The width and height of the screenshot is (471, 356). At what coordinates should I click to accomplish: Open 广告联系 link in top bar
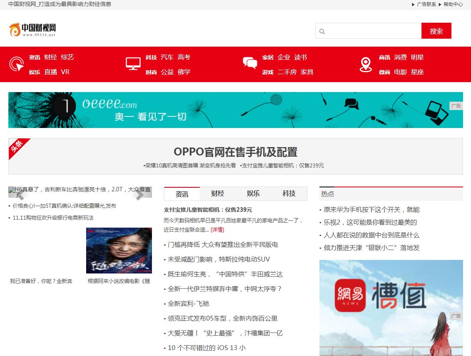[x=426, y=4]
